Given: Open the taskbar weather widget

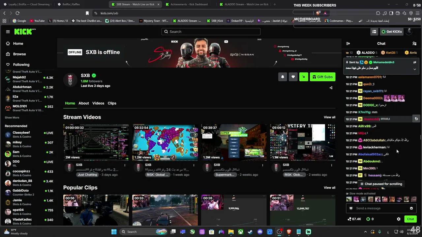Looking at the screenshot, I should pos(16,232).
